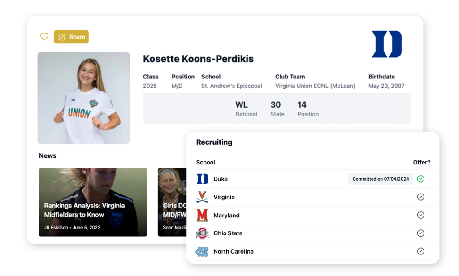This screenshot has height=276, width=459.
Task: Click the Position ranking 14
Action: click(308, 109)
